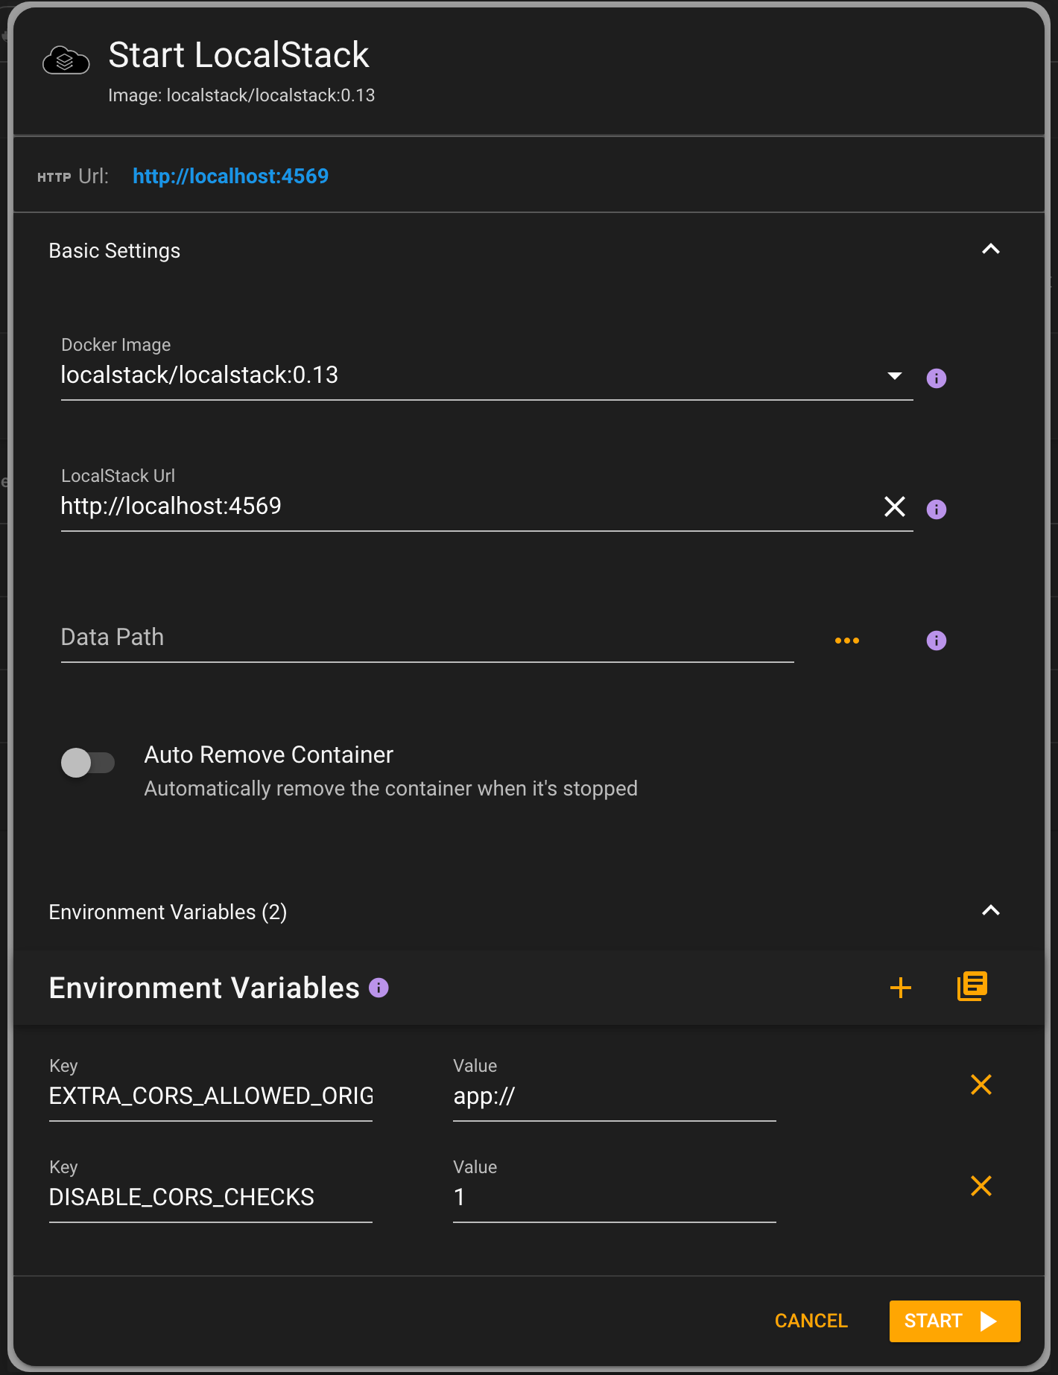Remove EXTRA_CORS_ALLOWED_ORIG variable

981,1085
